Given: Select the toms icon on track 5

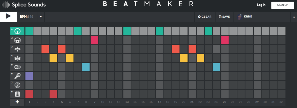Looking at the screenshot, I should [17, 67].
